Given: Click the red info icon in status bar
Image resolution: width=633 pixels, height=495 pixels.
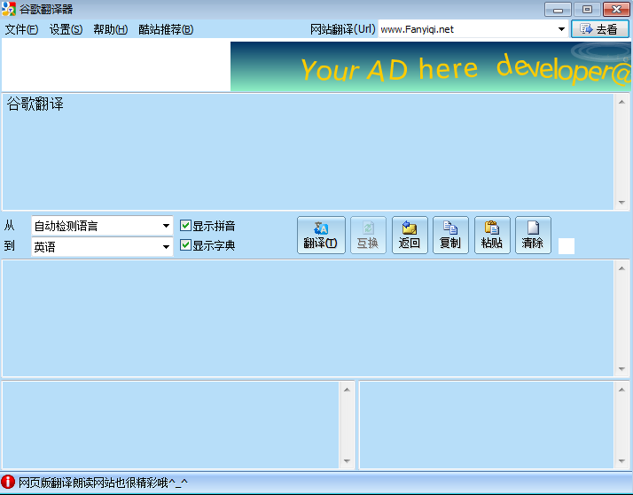Looking at the screenshot, I should click(8, 483).
